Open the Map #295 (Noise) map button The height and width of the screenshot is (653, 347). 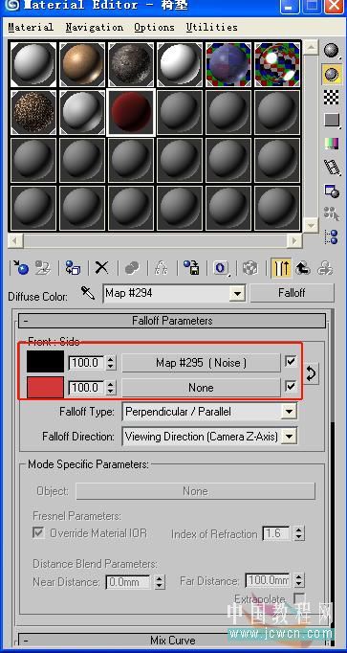[x=201, y=363]
